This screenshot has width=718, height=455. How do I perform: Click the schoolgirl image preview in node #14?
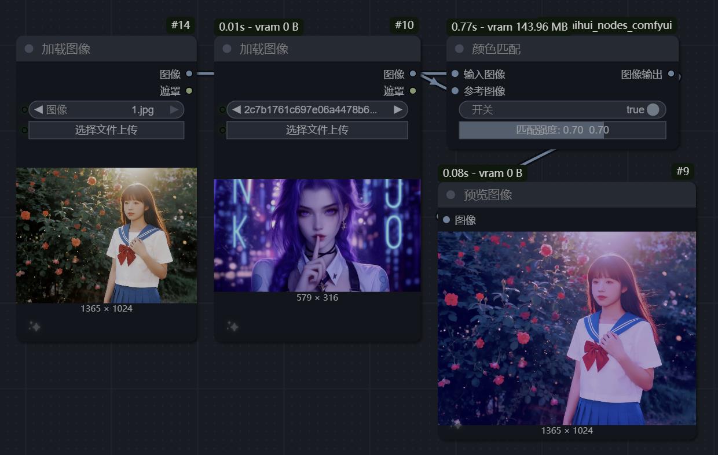click(x=107, y=235)
